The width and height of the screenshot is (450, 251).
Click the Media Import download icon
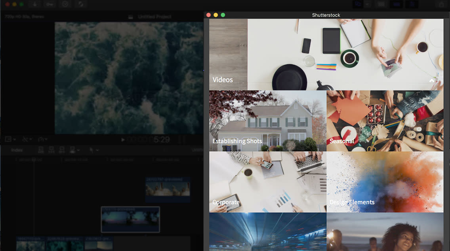pyautogui.click(x=35, y=4)
